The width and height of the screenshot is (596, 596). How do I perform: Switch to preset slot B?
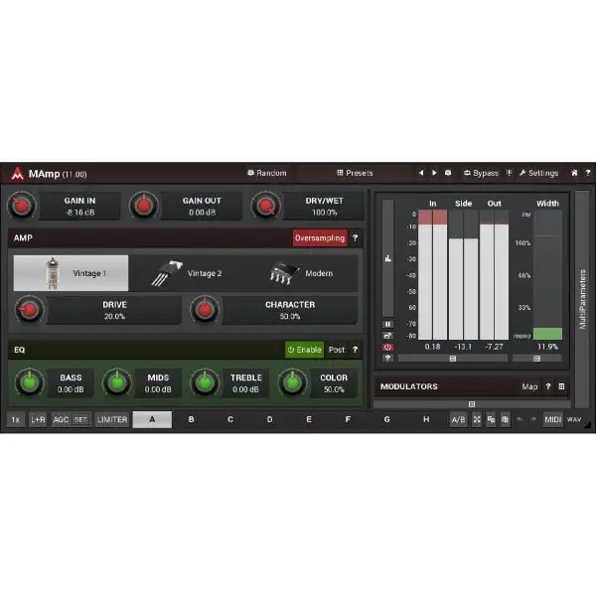(191, 420)
